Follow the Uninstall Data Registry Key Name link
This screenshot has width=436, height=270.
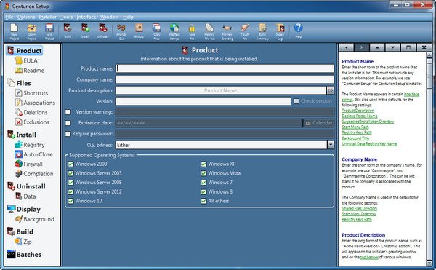pyautogui.click(x=369, y=143)
